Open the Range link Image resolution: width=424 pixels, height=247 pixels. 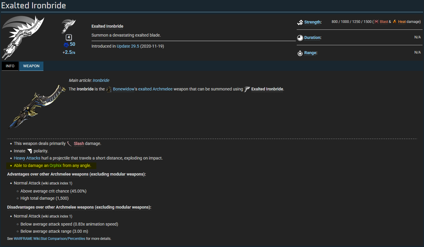point(310,53)
